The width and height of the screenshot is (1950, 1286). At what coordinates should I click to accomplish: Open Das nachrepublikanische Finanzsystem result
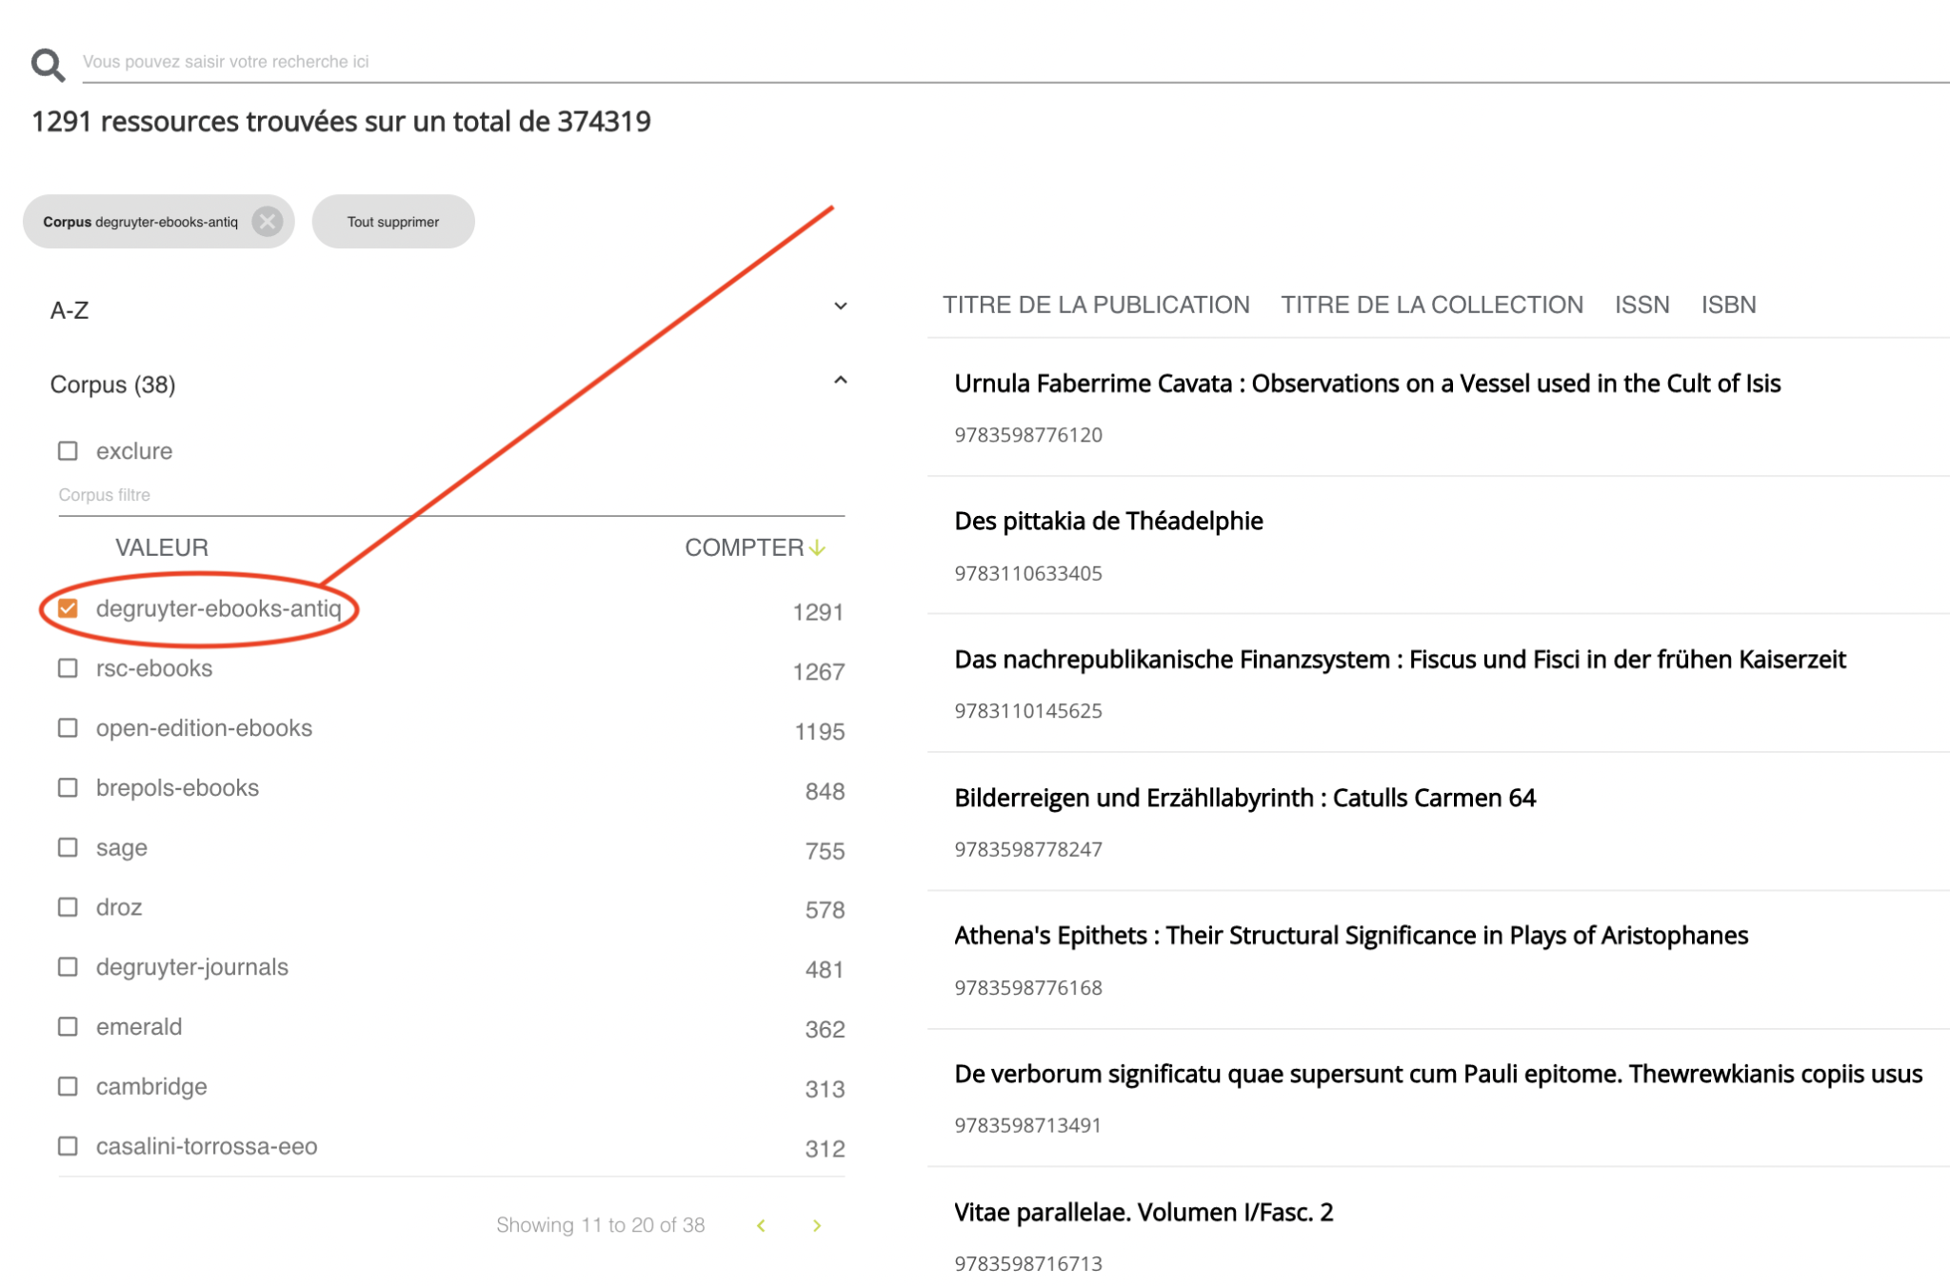pyautogui.click(x=1400, y=660)
